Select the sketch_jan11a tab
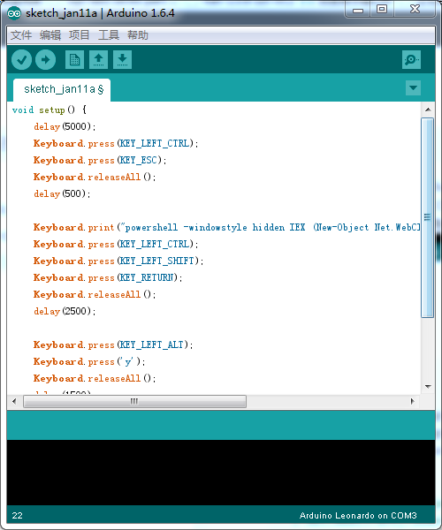Viewport: 442px width, 530px height. click(x=62, y=89)
